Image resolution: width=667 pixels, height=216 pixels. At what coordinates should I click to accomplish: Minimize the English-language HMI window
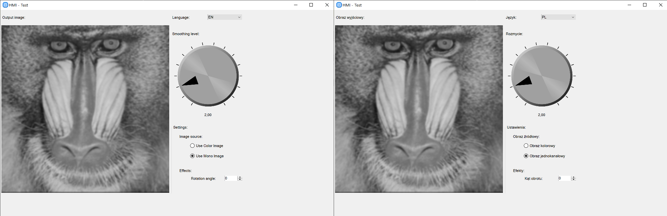pyautogui.click(x=296, y=5)
